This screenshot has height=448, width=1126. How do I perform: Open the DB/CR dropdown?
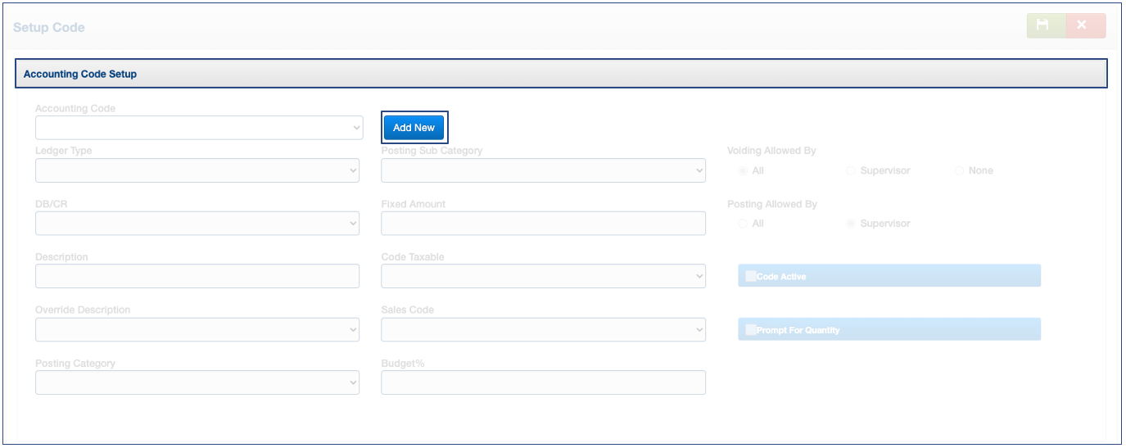(x=197, y=224)
